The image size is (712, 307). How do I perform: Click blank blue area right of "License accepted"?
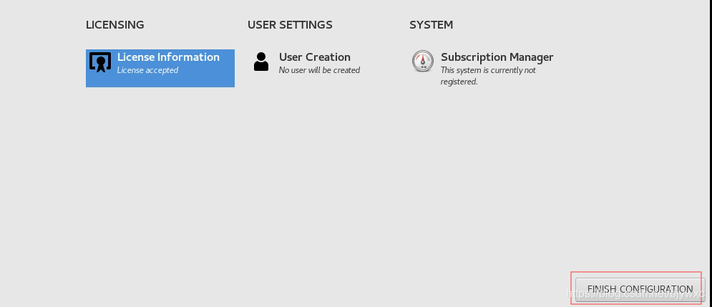[x=208, y=72]
